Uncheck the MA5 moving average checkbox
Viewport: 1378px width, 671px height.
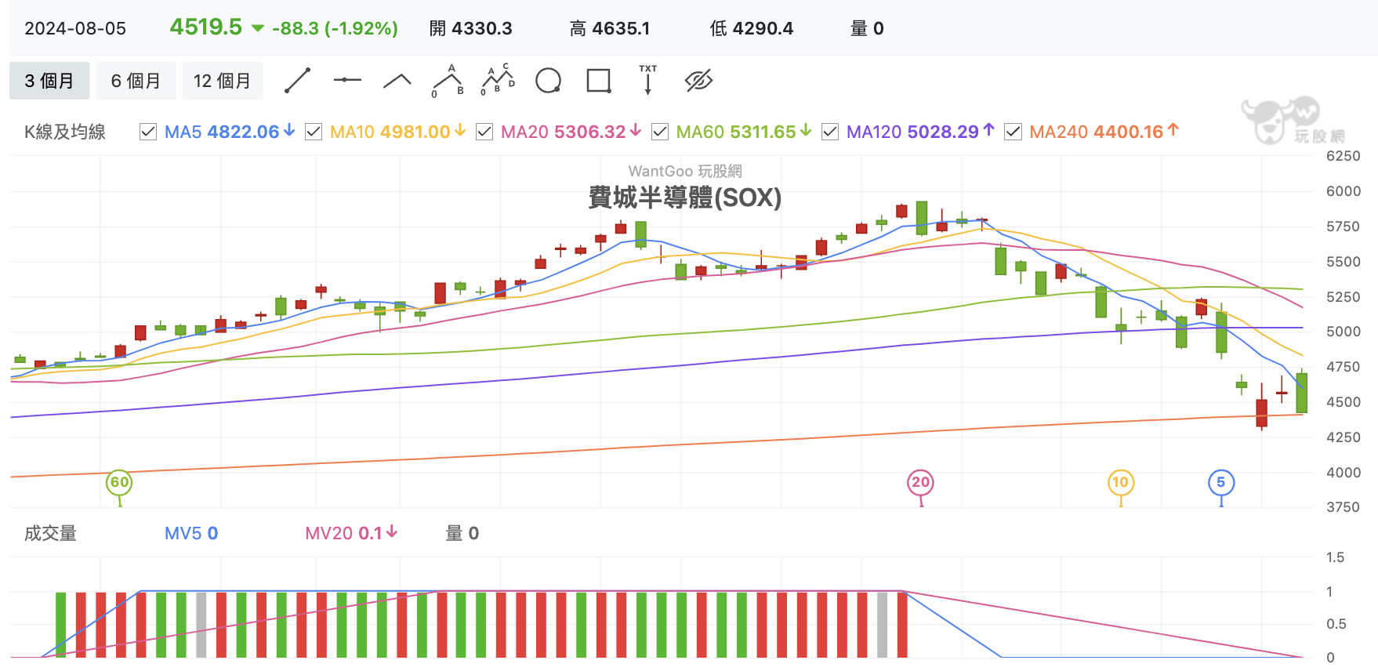(x=148, y=132)
